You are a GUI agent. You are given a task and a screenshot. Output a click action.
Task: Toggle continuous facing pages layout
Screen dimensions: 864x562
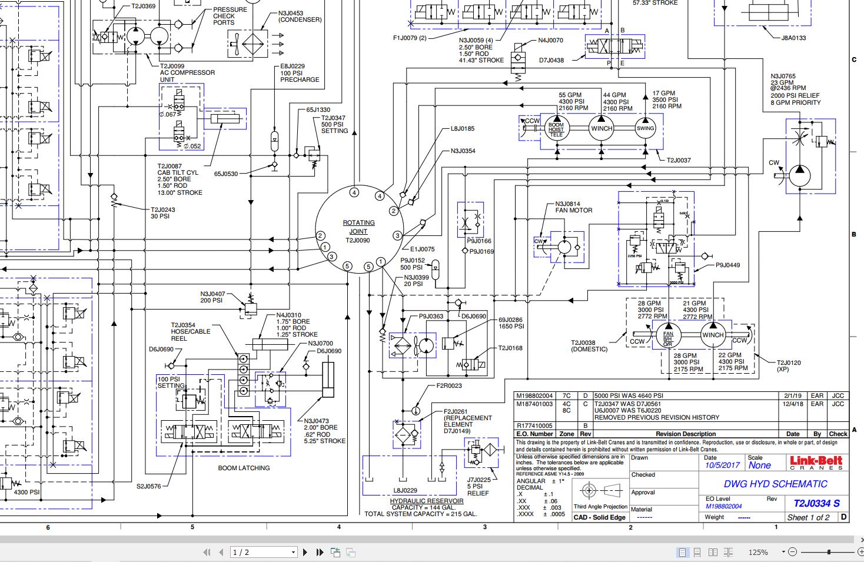pyautogui.click(x=729, y=552)
